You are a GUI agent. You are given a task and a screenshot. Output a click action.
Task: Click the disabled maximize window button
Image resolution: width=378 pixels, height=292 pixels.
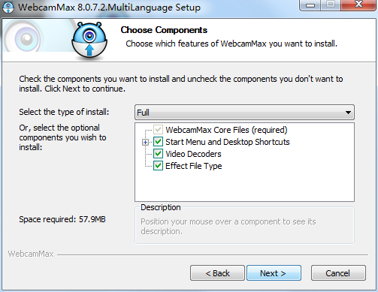pos(331,5)
